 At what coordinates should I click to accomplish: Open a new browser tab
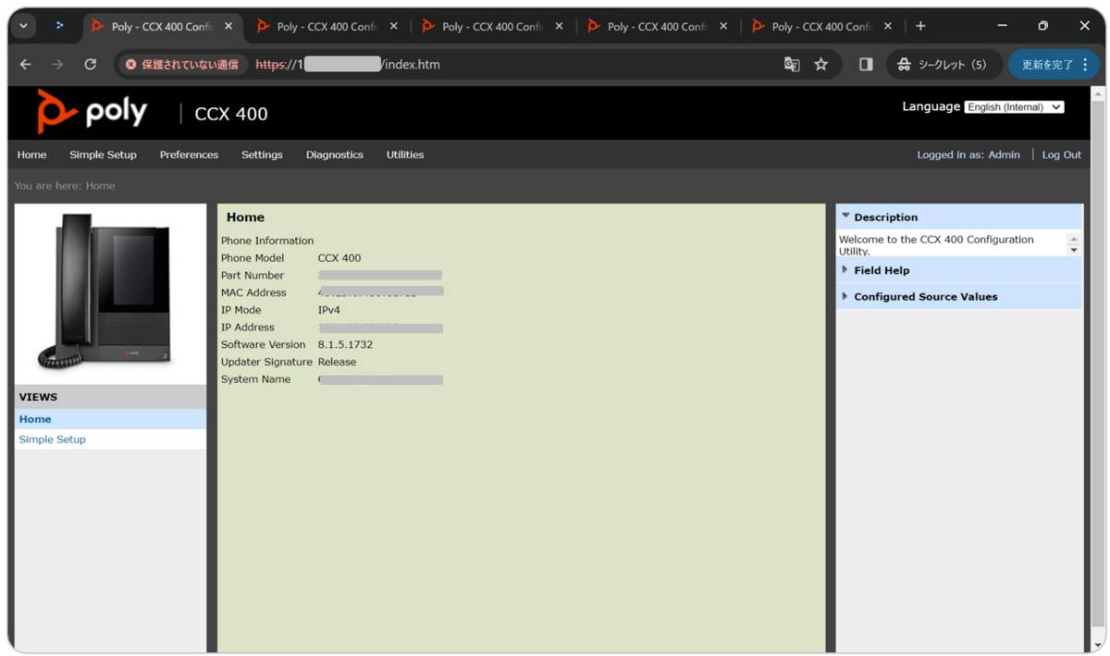(920, 26)
